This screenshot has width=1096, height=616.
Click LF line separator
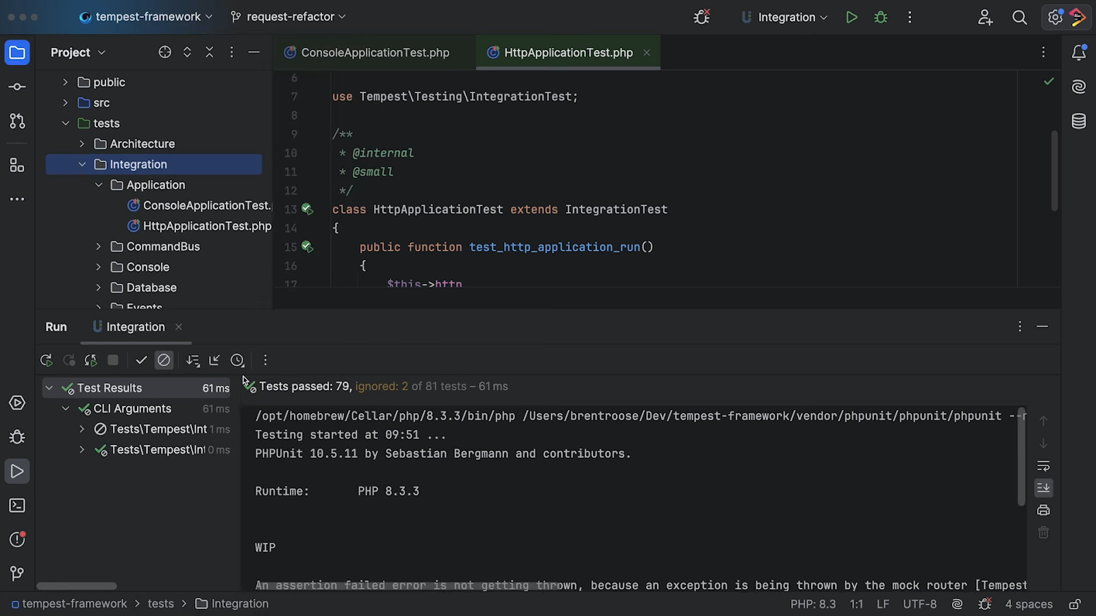pyautogui.click(x=883, y=604)
